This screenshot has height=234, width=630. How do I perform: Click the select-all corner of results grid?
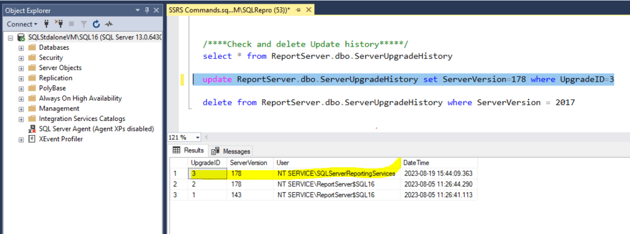[179, 163]
